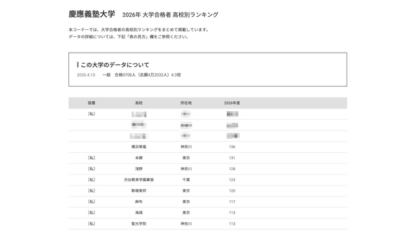Select the 横浜翠嵐 school name
Image resolution: width=417 pixels, height=234 pixels.
point(139,147)
